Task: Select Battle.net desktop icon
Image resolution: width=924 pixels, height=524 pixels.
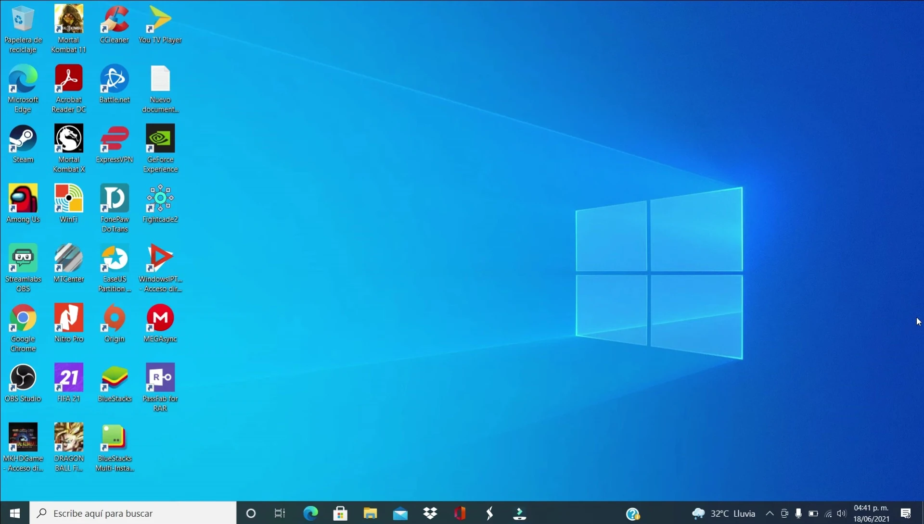Action: (115, 84)
